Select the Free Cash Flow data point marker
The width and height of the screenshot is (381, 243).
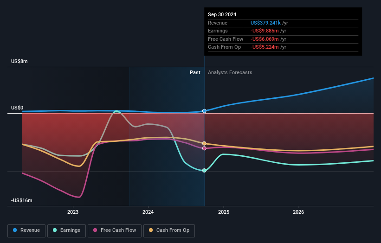point(204,148)
